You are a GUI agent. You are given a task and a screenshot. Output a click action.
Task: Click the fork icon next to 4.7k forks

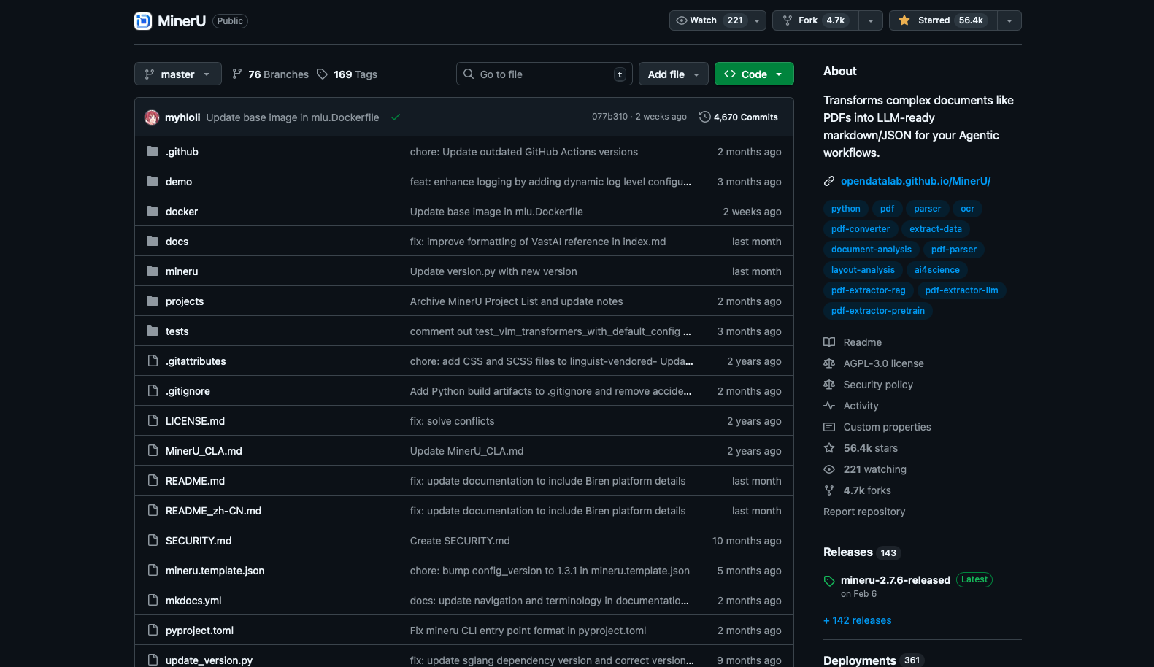(x=829, y=490)
